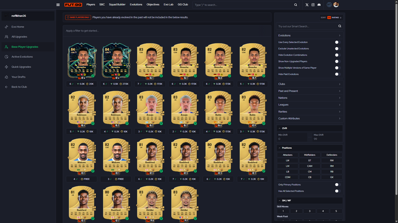Toggle Hide Evolution Combinations
This screenshot has height=223, width=398.
coord(337,55)
